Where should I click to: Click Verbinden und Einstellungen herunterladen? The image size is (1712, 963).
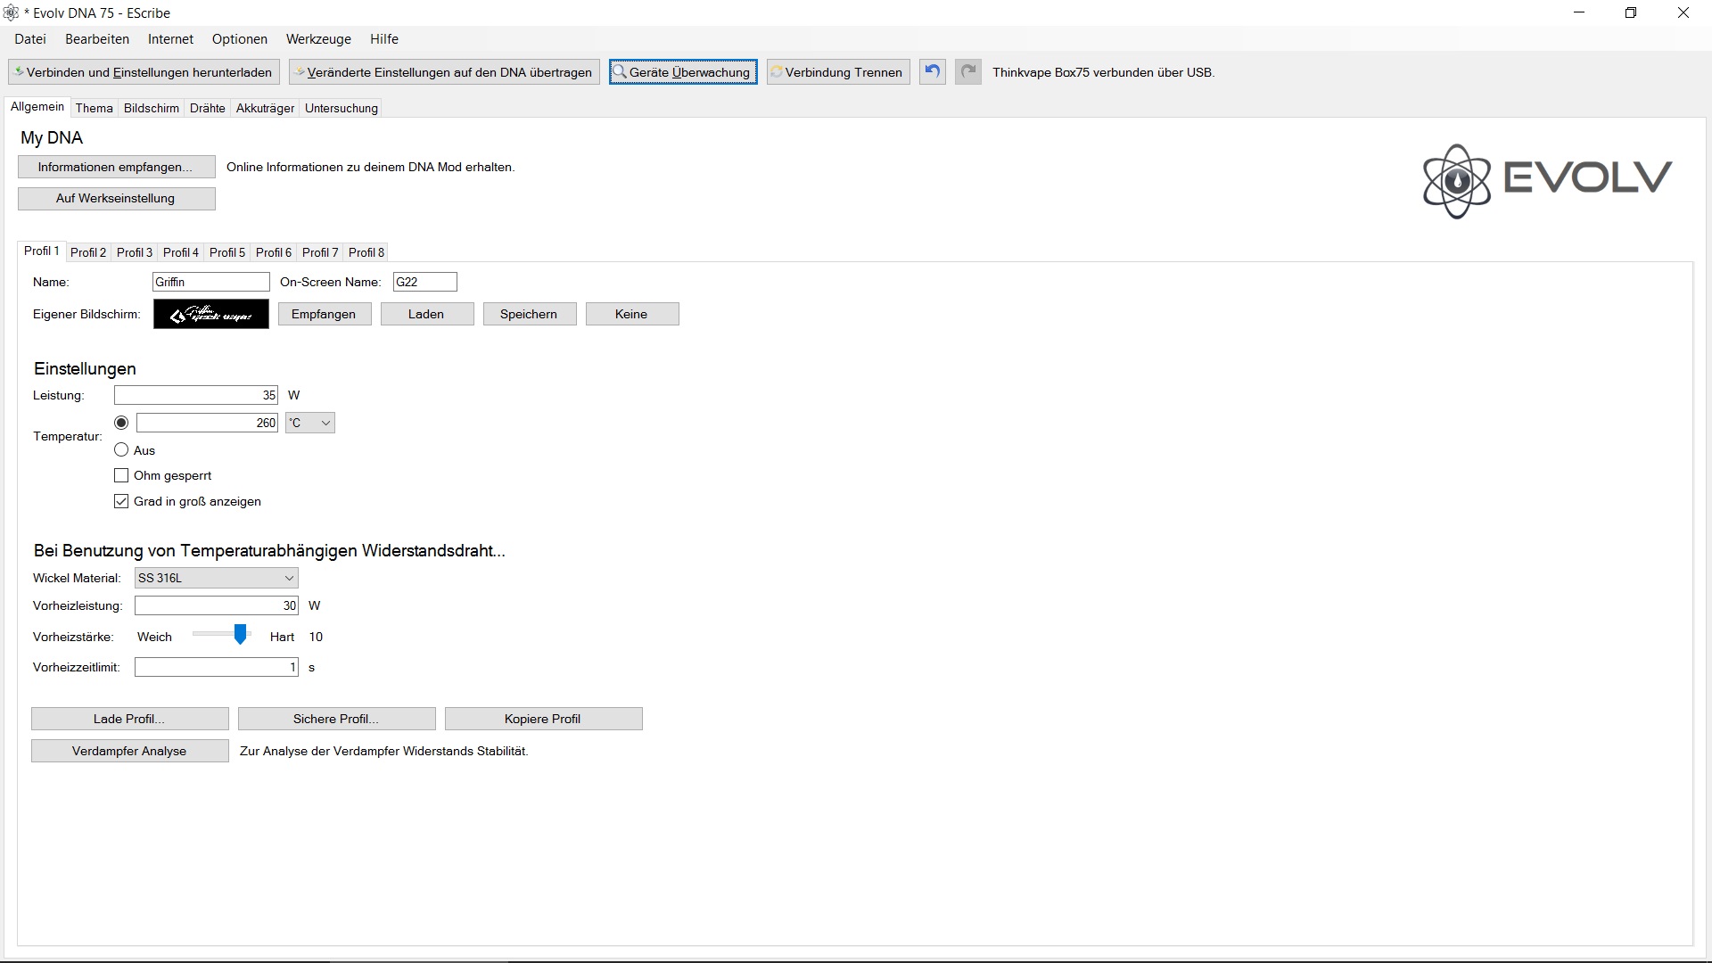(x=144, y=72)
